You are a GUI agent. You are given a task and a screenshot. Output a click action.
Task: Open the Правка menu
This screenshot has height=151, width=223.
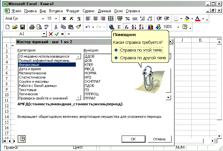[x=30, y=11]
